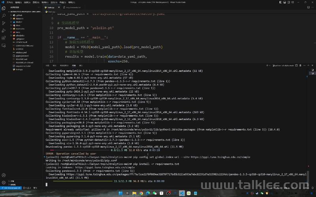Open the 选择 (Selection) menu
This screenshot has height=197, width=316.
point(27,2)
